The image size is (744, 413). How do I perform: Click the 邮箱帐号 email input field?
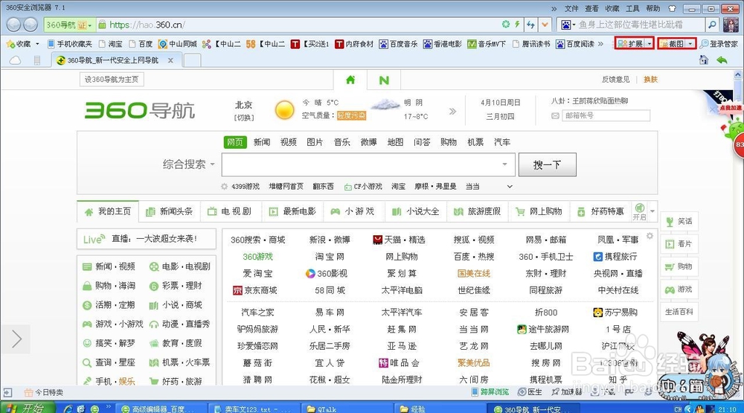[x=606, y=115]
